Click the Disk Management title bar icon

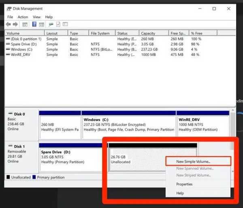pyautogui.click(x=9, y=9)
